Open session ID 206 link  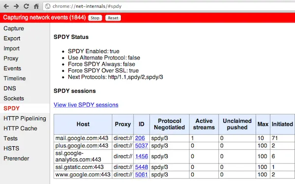point(140,138)
